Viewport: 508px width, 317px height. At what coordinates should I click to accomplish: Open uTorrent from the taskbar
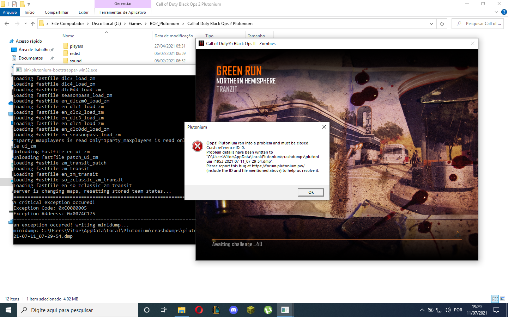pos(268,310)
